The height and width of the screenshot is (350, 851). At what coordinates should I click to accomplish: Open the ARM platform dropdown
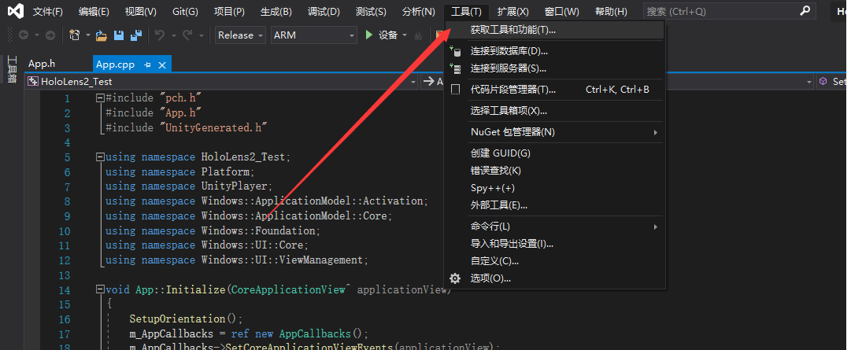313,35
